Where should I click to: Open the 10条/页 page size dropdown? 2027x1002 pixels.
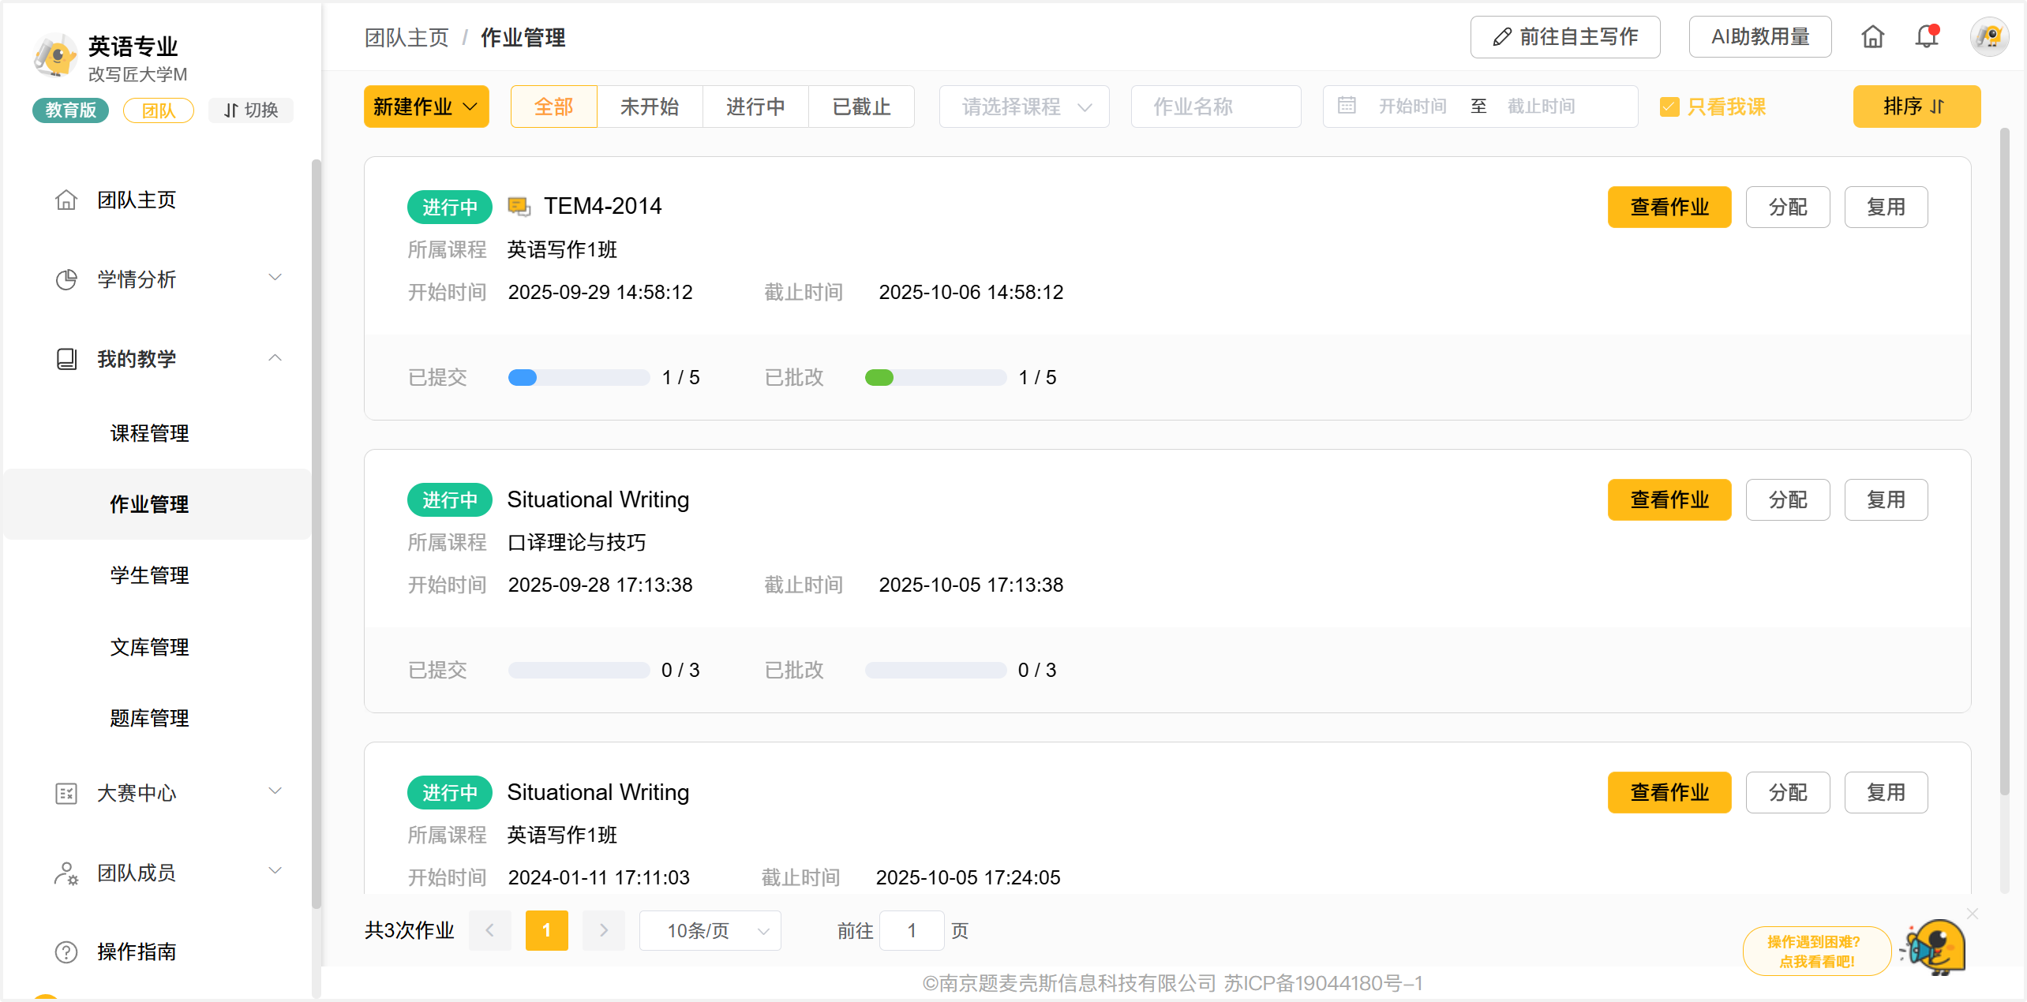[710, 930]
